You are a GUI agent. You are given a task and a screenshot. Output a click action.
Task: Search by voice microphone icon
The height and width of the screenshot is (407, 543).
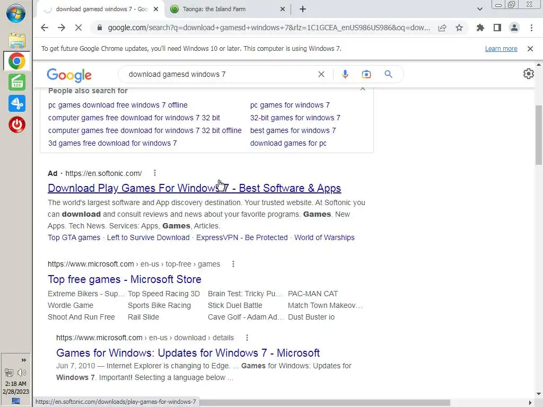(x=345, y=74)
